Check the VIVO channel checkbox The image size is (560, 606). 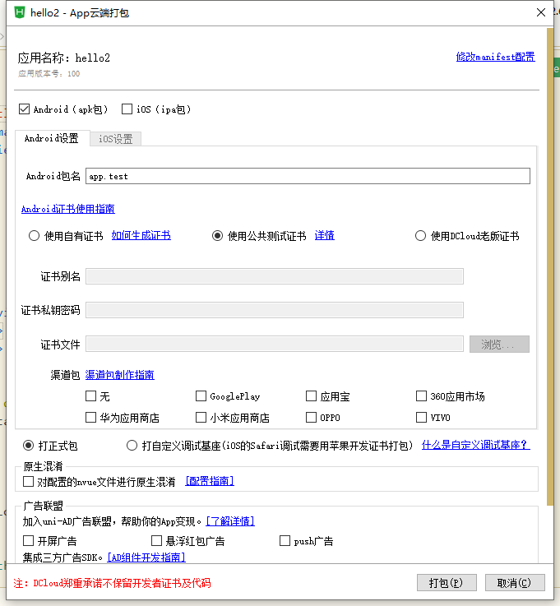point(421,418)
